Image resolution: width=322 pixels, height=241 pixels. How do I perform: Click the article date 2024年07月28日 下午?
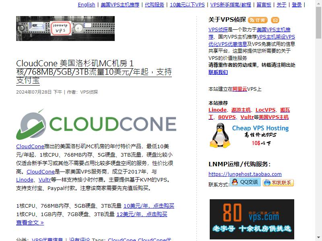39,92
